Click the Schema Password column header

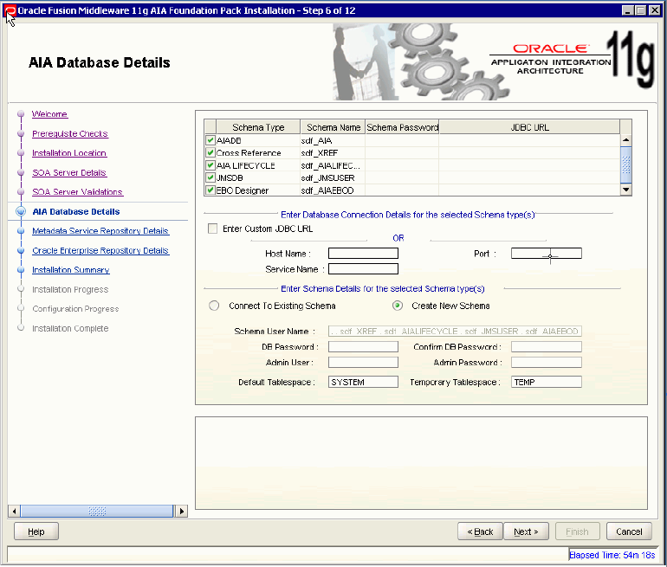402,127
